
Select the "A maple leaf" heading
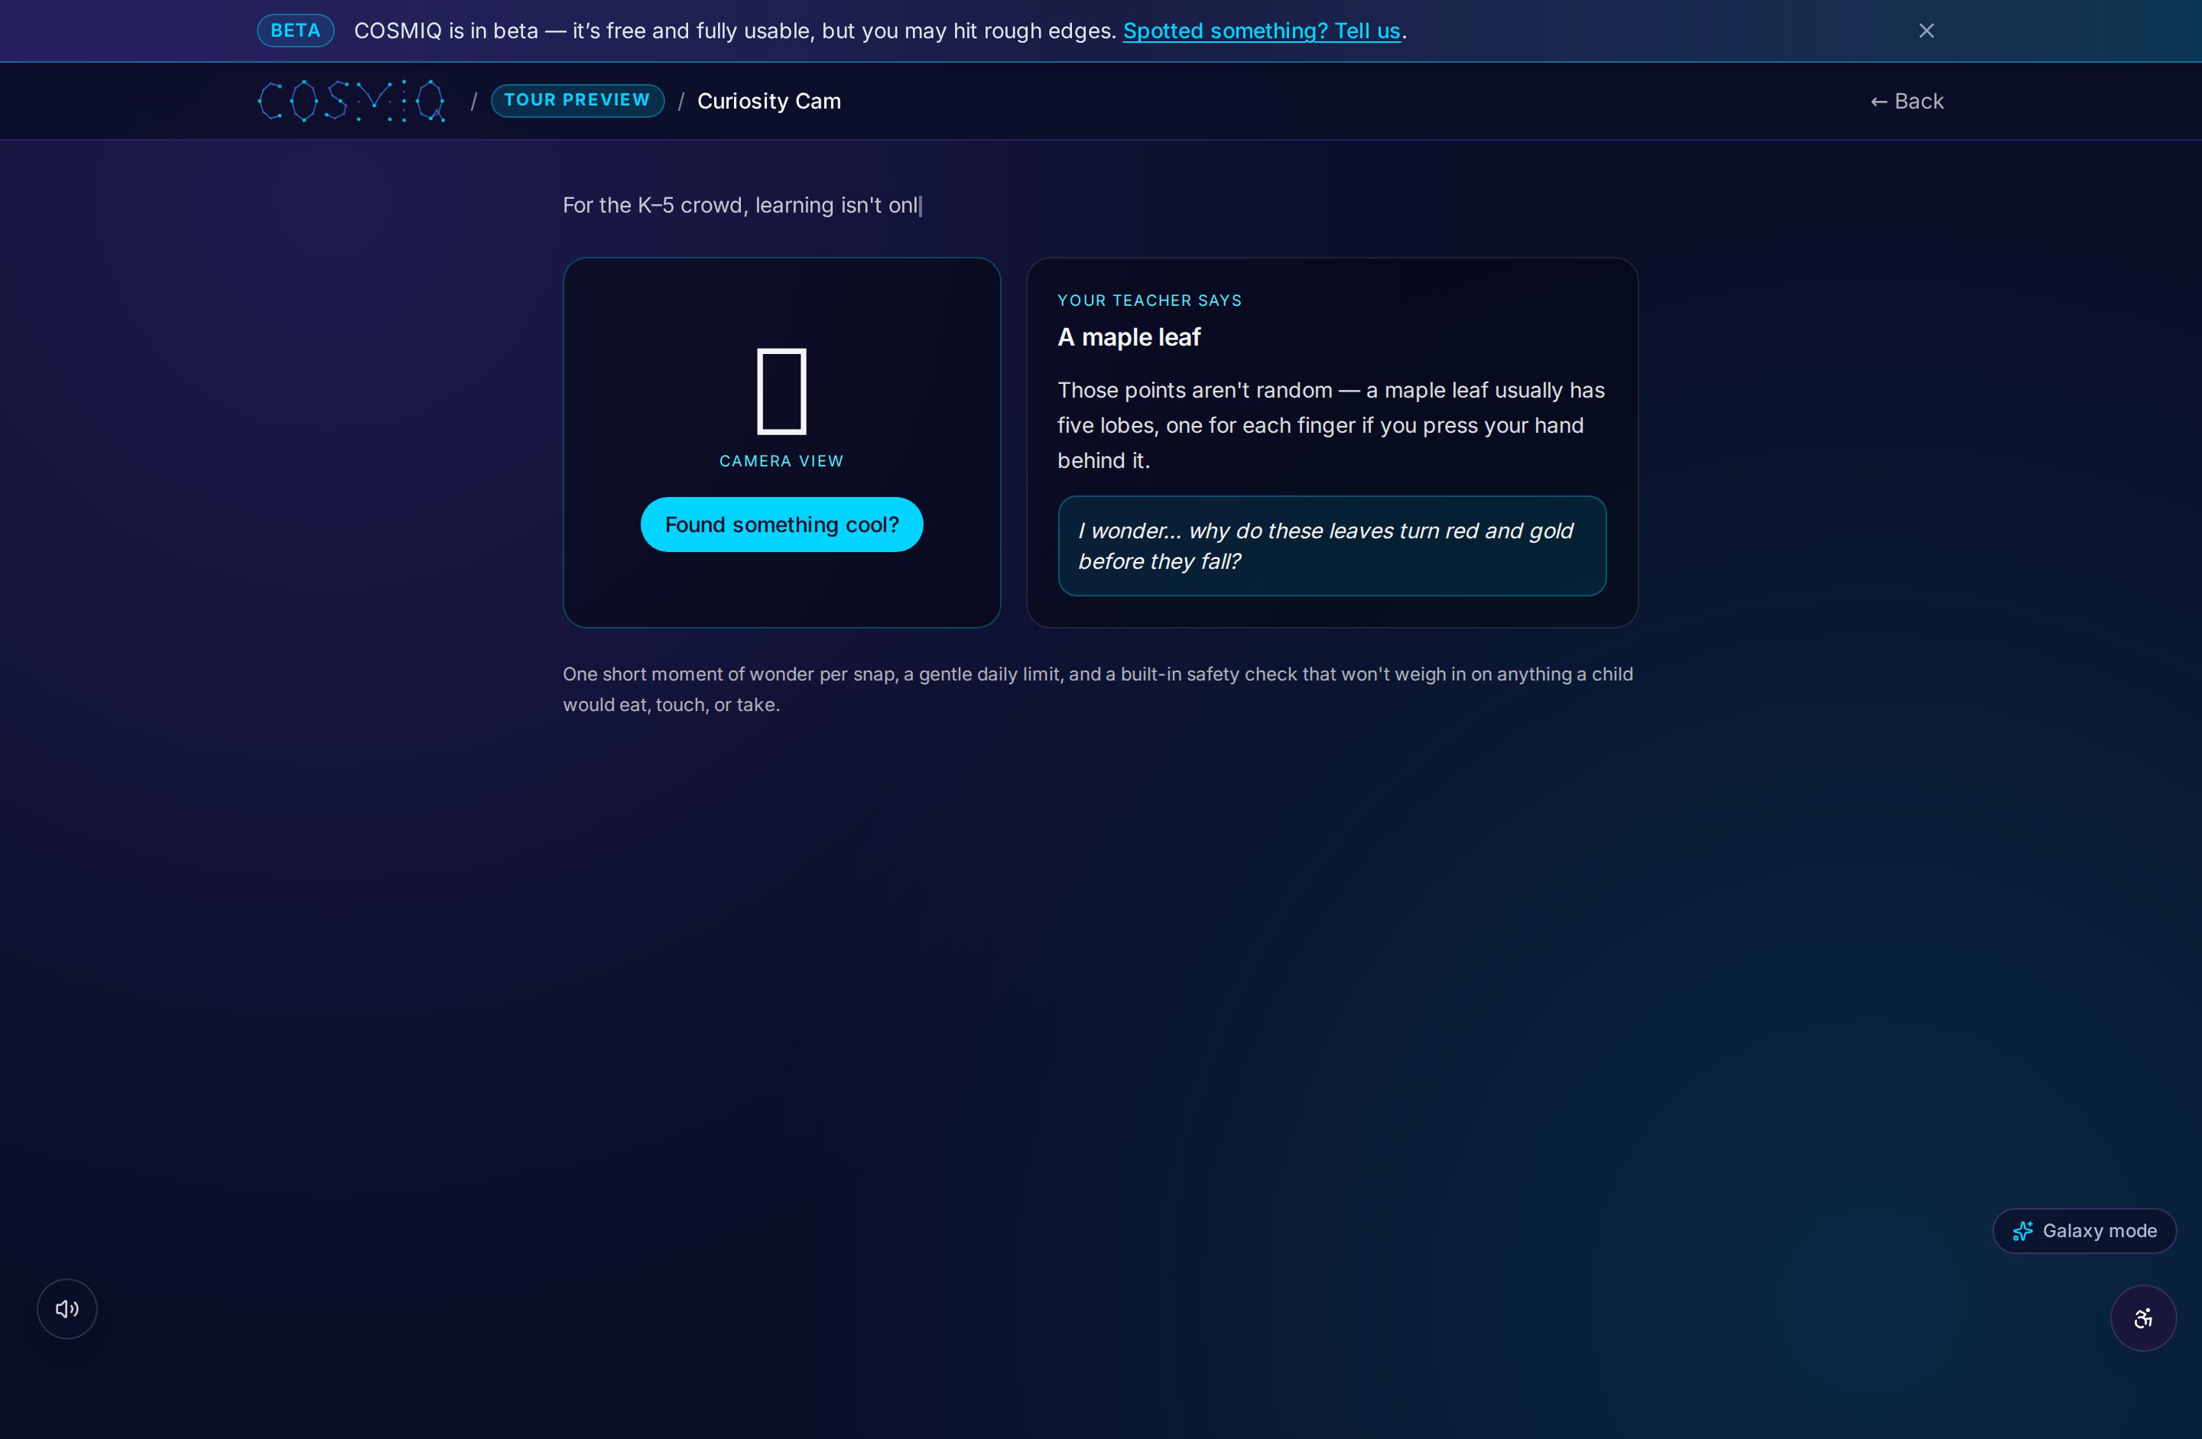(x=1129, y=337)
